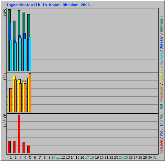Click day 29 on the x-axis
Image resolution: width=165 pixels, height=161 pixels.
point(145,157)
